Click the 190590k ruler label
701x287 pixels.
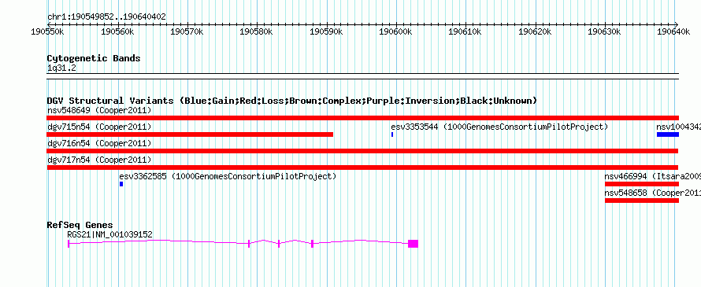point(326,31)
